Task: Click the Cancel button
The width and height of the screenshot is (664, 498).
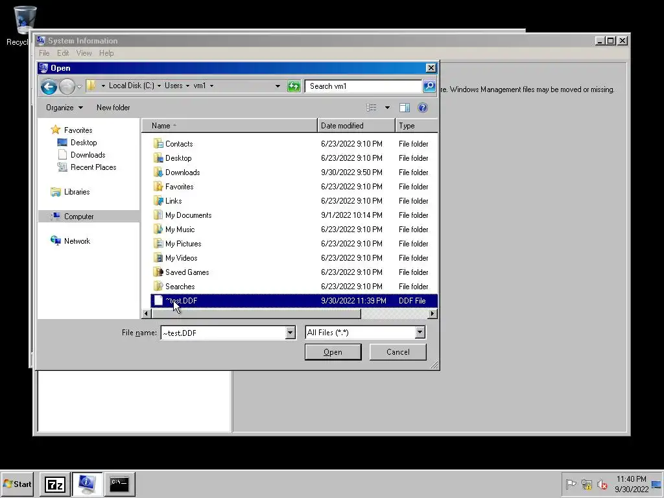Action: [397, 352]
